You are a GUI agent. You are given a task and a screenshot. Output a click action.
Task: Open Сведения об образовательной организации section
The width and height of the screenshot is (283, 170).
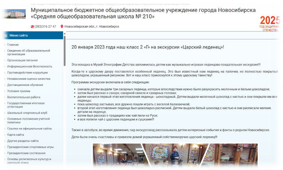click(x=28, y=52)
